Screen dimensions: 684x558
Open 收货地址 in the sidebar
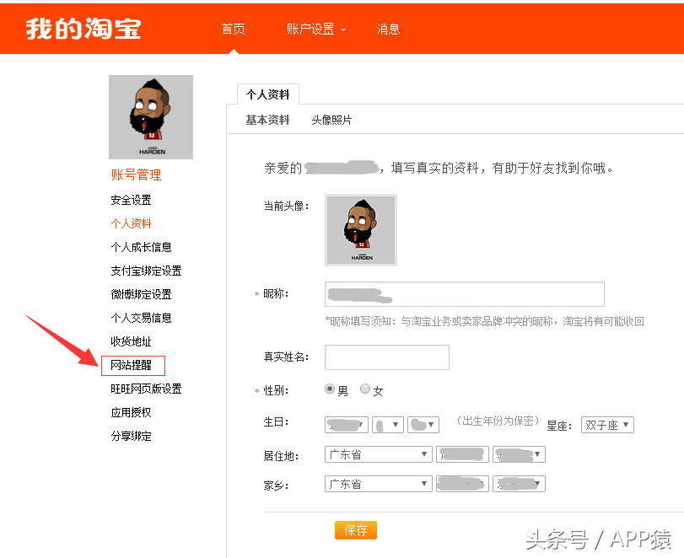click(x=131, y=341)
